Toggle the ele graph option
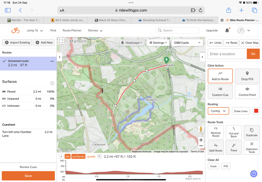 [67, 157]
